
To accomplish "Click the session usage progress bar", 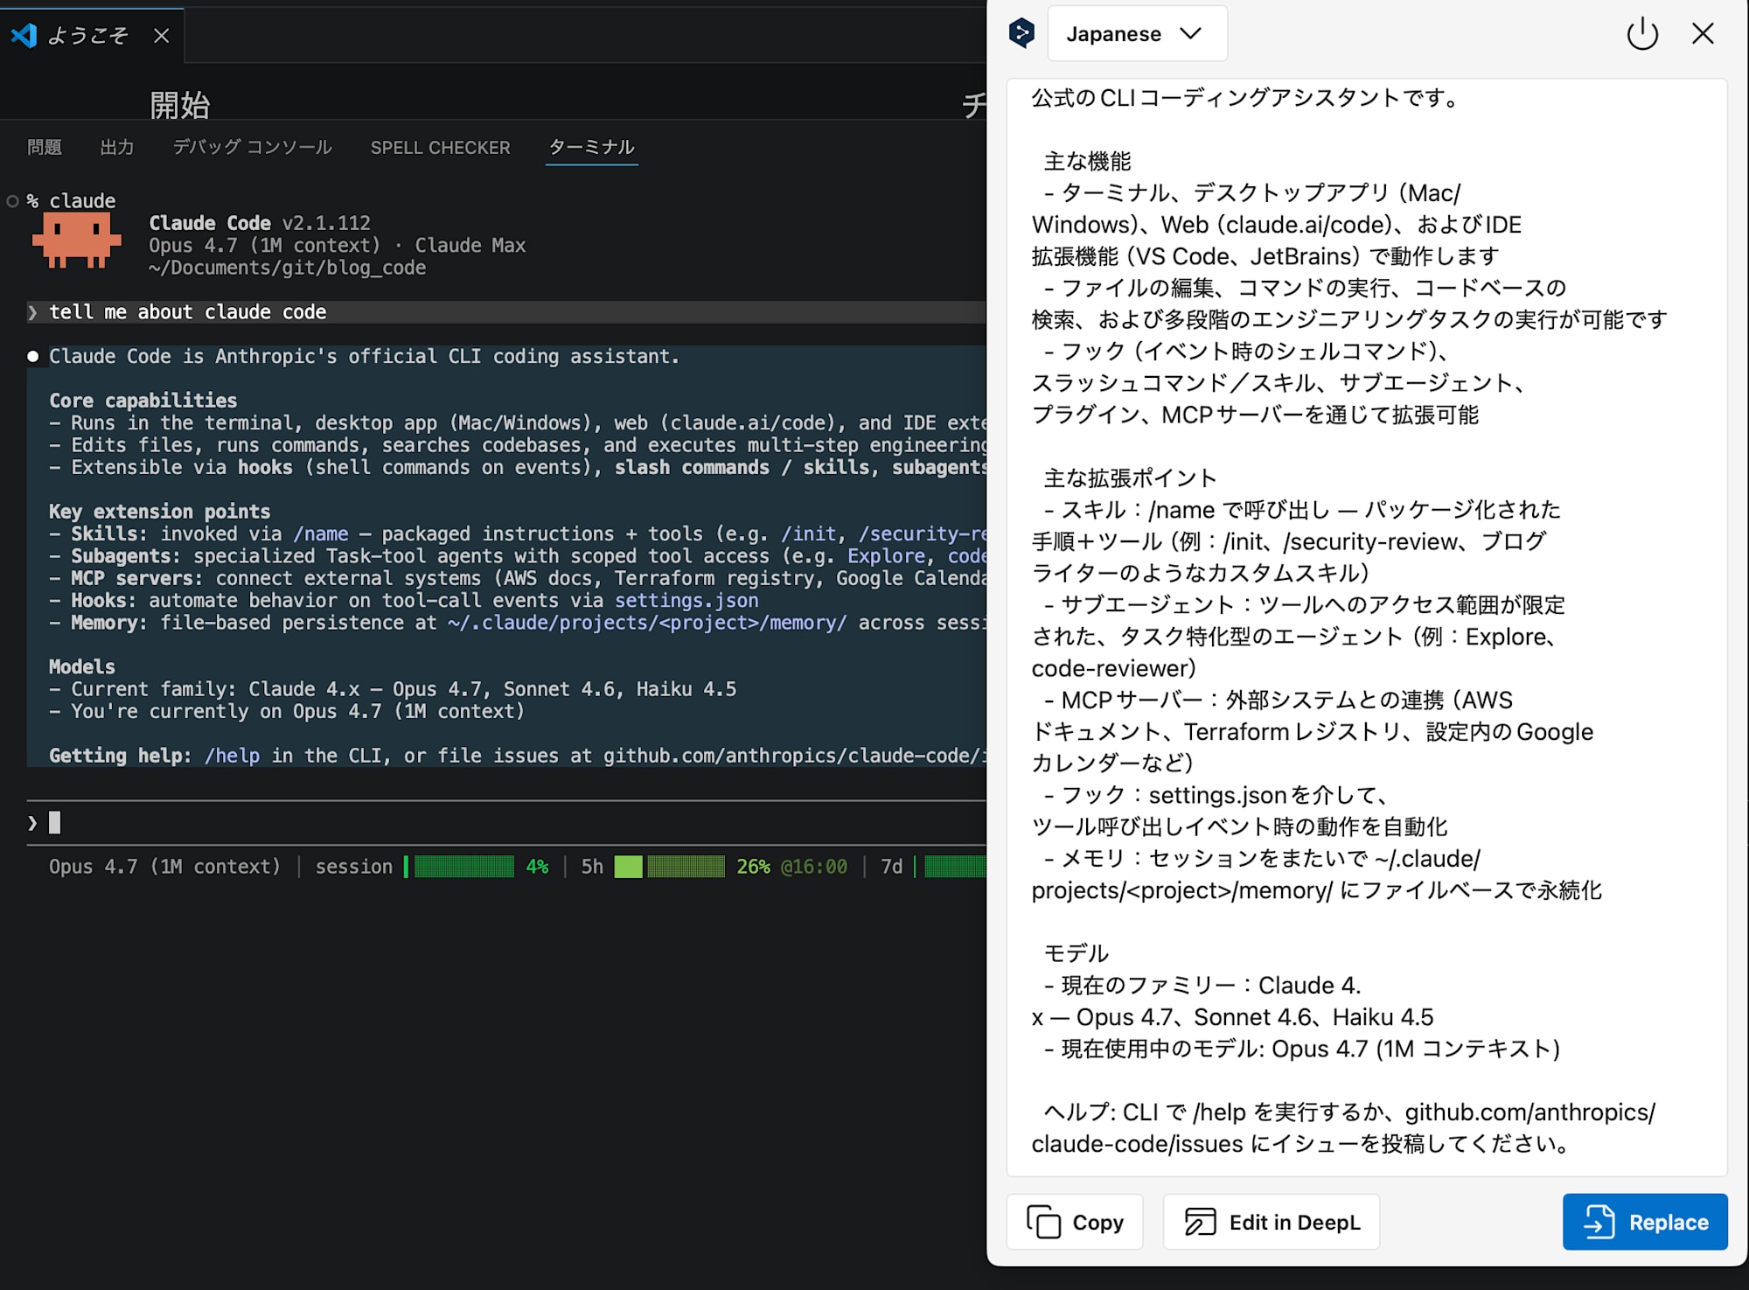I will pyautogui.click(x=462, y=867).
